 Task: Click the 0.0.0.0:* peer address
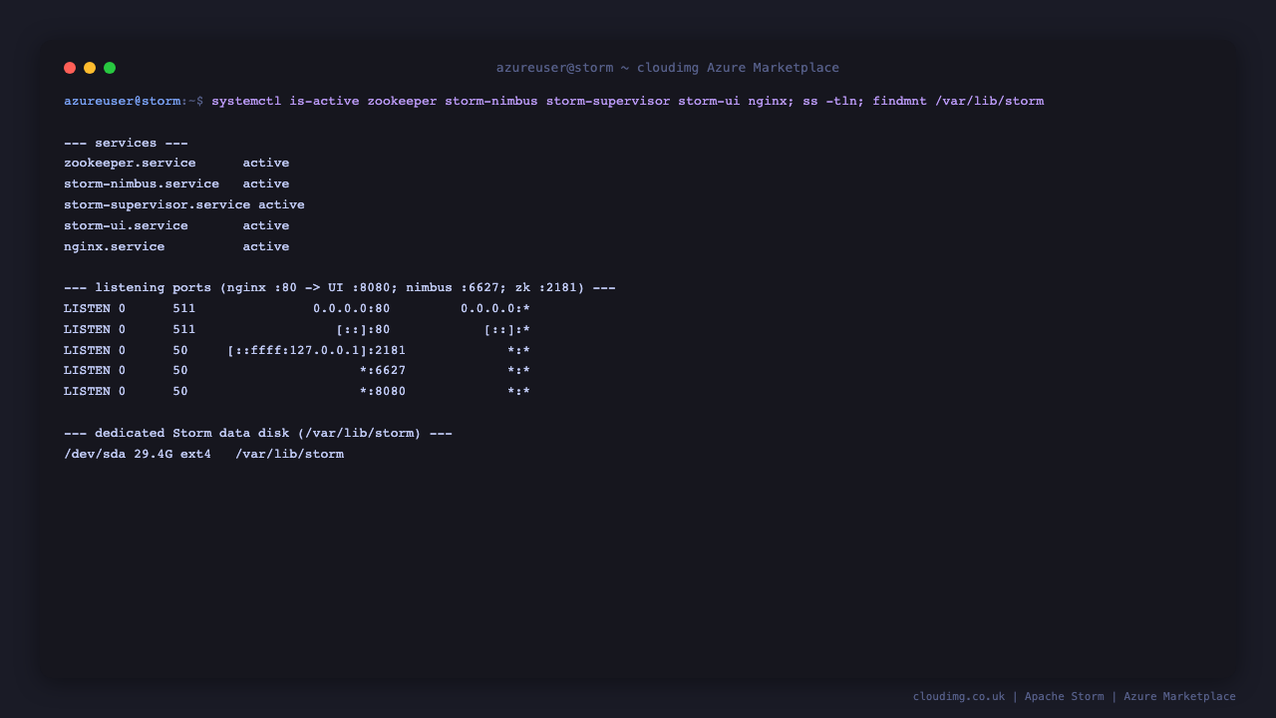(495, 308)
